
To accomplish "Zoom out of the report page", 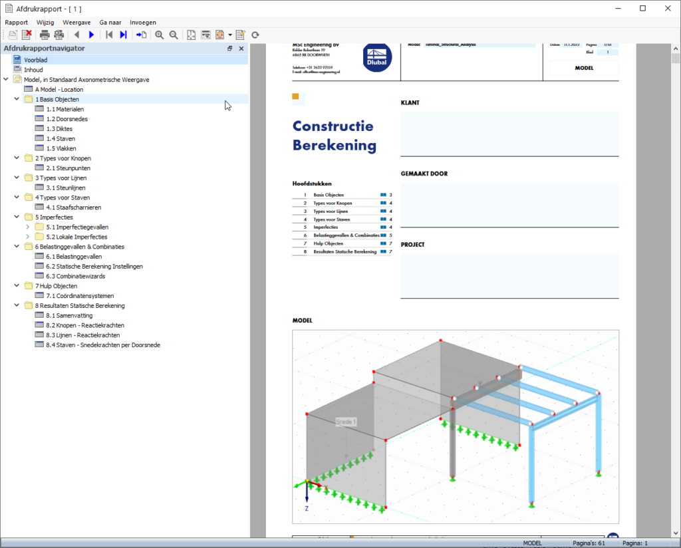I will point(174,35).
